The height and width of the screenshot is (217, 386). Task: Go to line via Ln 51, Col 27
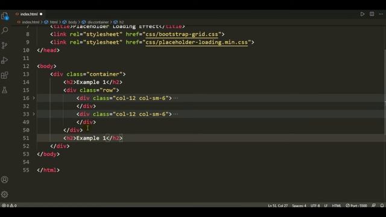[x=277, y=206]
